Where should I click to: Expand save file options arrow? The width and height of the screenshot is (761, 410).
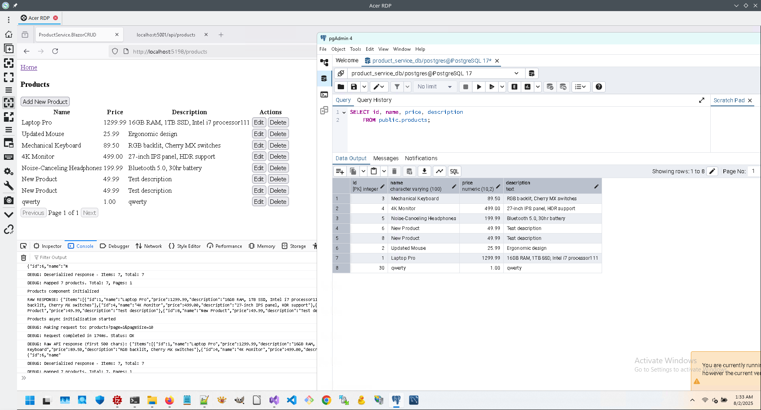364,87
